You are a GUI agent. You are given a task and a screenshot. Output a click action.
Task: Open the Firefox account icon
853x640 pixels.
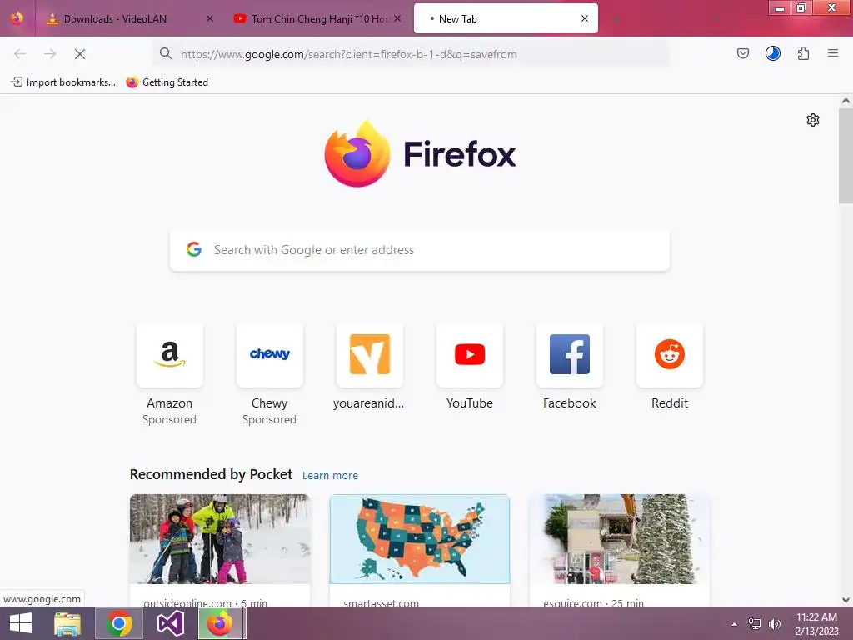pyautogui.click(x=773, y=53)
